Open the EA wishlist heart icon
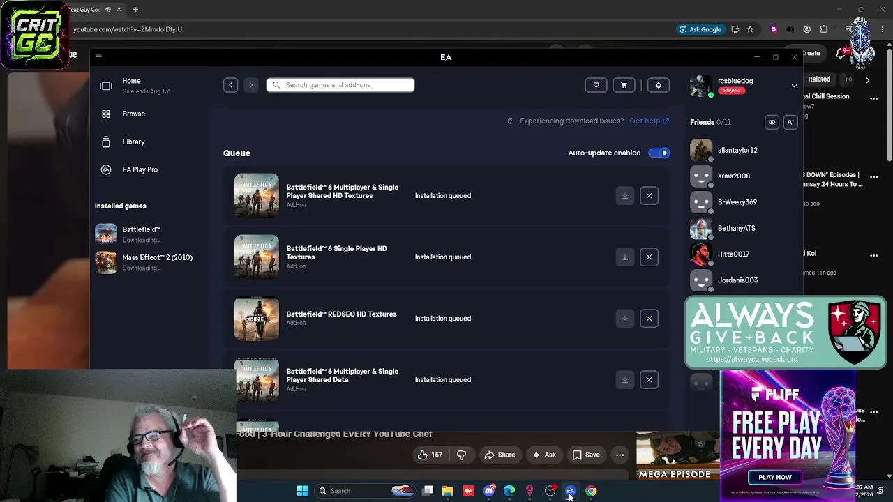893x502 pixels. (x=596, y=85)
